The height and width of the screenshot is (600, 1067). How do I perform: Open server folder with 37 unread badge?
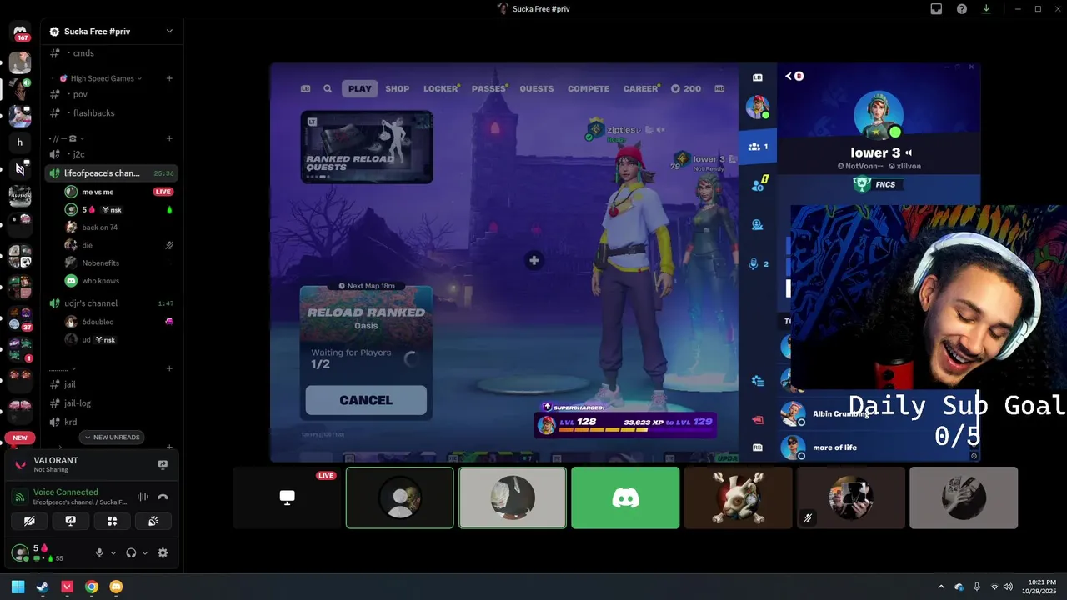20,317
